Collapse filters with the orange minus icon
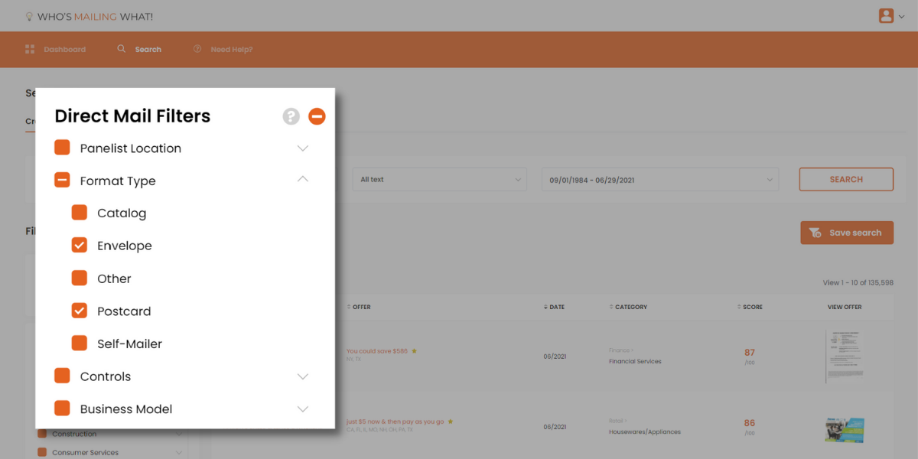This screenshot has width=918, height=459. (317, 116)
